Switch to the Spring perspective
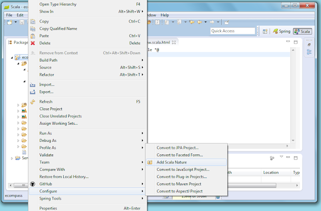 coord(281,31)
